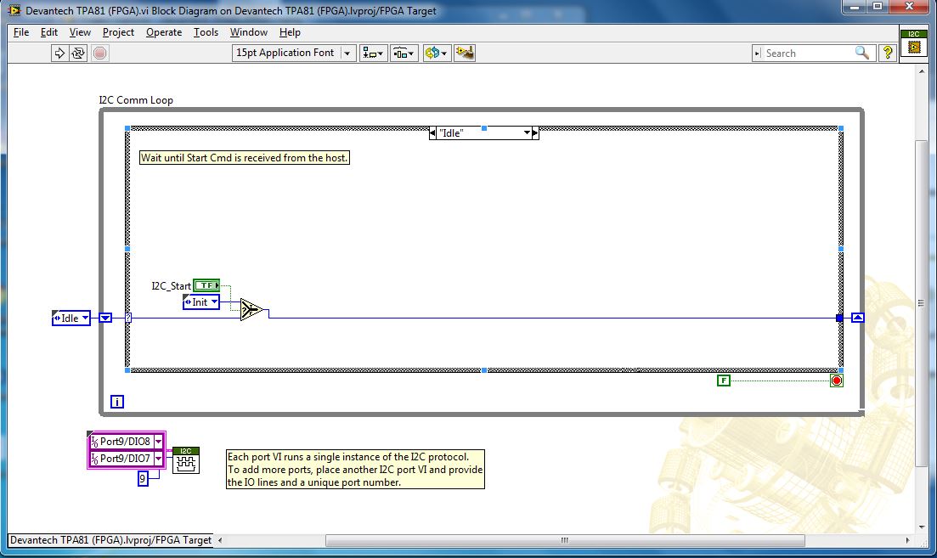Open the Port9/DIO8 I/O dropdown
The width and height of the screenshot is (937, 558).
pos(158,442)
